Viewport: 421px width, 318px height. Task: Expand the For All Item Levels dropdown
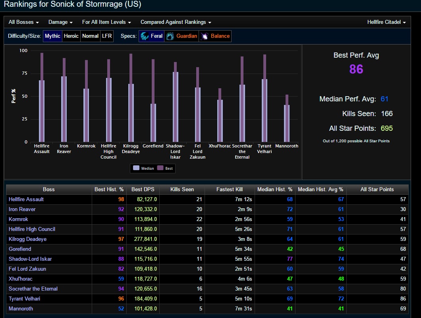pos(106,22)
